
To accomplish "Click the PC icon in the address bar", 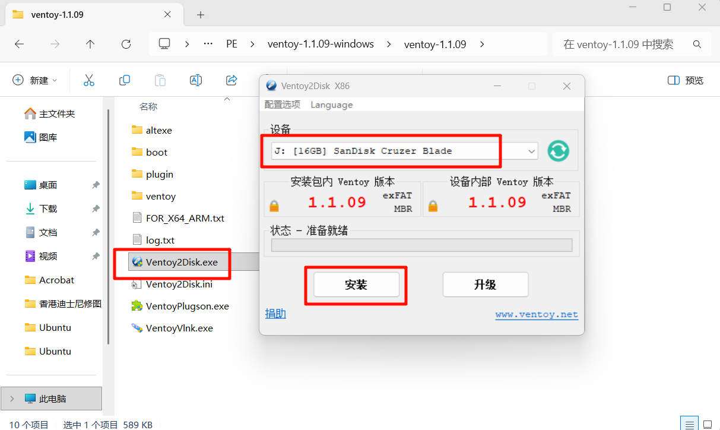I will 164,44.
